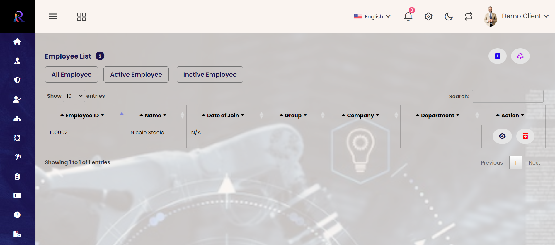Open the Home icon in sidebar
Viewport: 555px width, 245px height.
coord(17,42)
